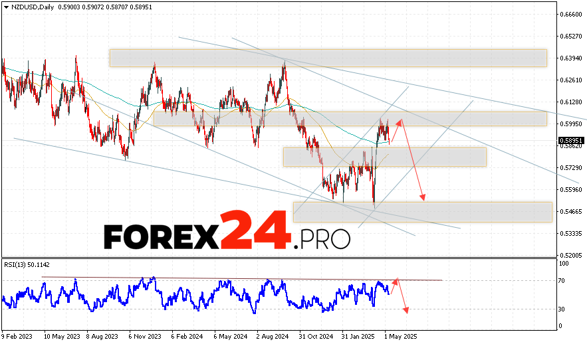Select the bottom support zone near 0.54665
The width and height of the screenshot is (587, 344).
tap(422, 212)
